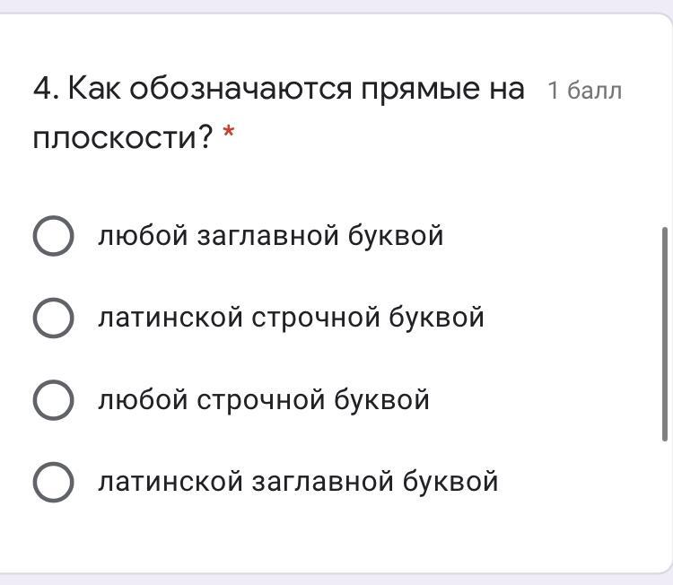
Task: Click the answer text "любой заглавной буквой"
Action: point(270,236)
